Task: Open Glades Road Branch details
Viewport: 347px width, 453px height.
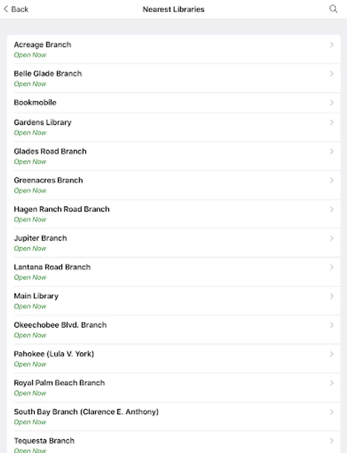Action: tap(50, 152)
